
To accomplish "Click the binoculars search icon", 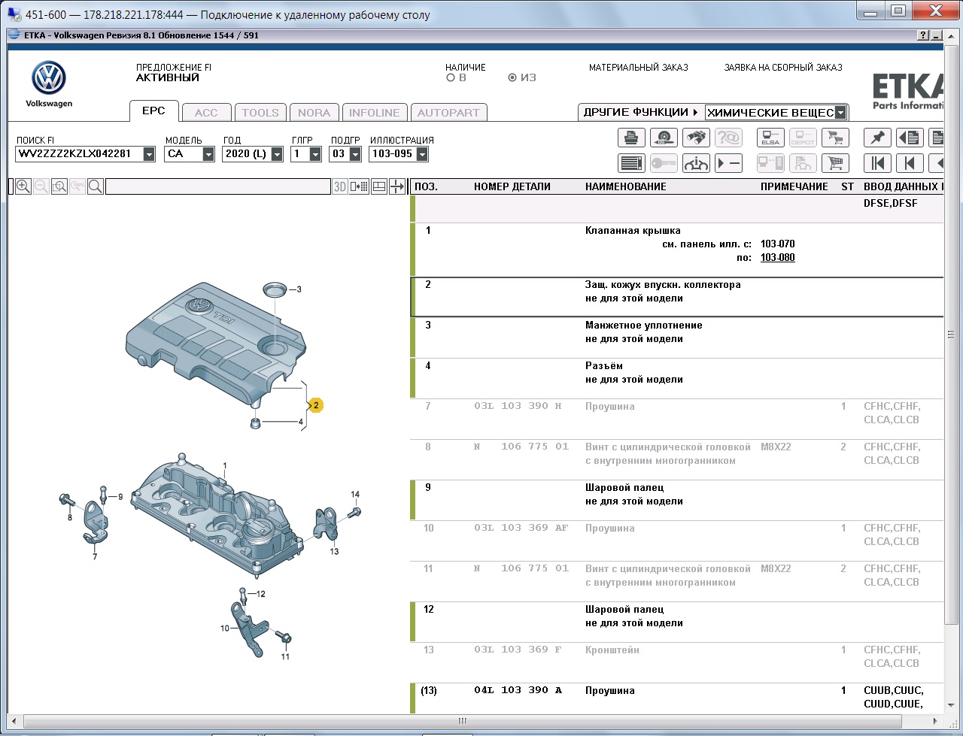I will pyautogui.click(x=697, y=138).
